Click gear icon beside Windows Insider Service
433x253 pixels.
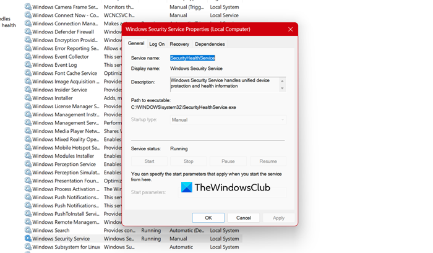(x=28, y=90)
